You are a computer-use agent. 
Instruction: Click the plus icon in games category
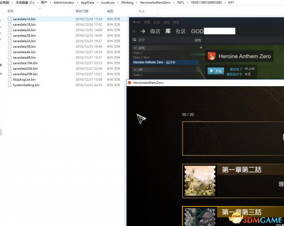(x=201, y=48)
